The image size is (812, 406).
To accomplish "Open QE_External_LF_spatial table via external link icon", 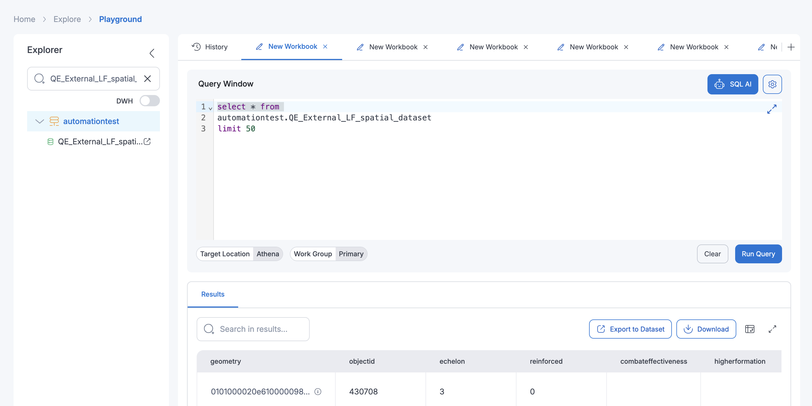I will click(147, 142).
